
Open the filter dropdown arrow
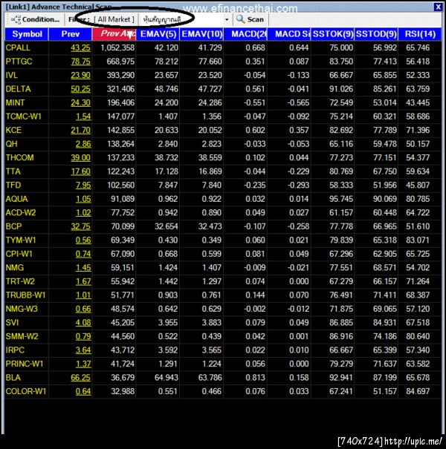point(227,19)
